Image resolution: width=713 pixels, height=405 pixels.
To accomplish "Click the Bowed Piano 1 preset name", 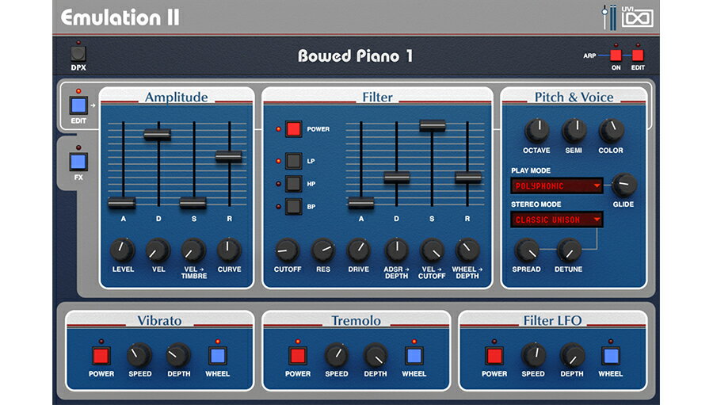I will (355, 56).
